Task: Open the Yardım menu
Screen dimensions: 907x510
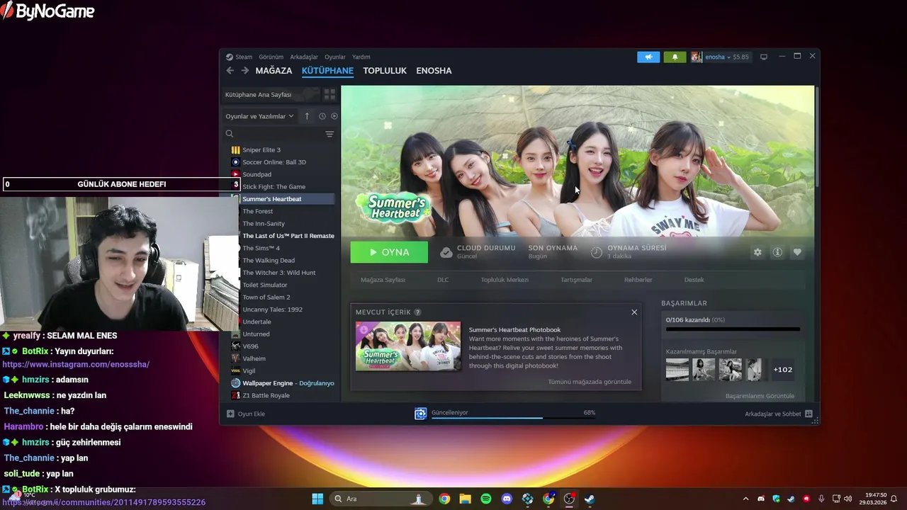Action: (x=361, y=57)
